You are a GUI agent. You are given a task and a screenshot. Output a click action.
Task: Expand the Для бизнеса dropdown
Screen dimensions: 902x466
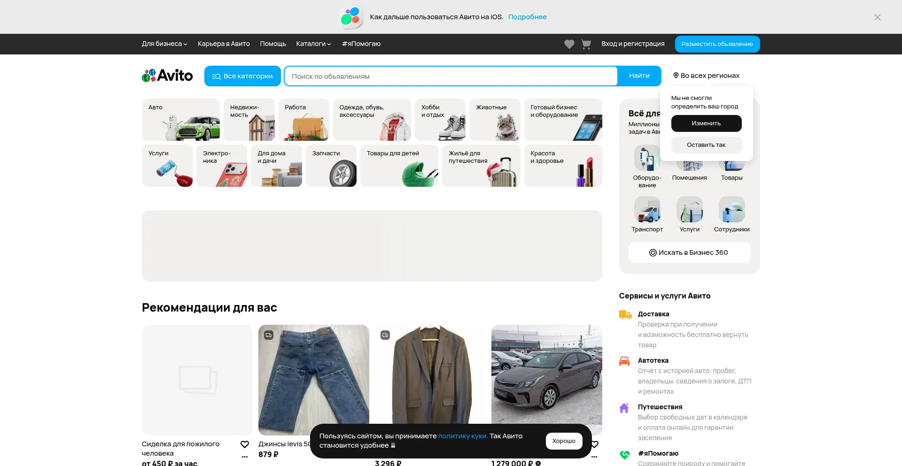164,44
